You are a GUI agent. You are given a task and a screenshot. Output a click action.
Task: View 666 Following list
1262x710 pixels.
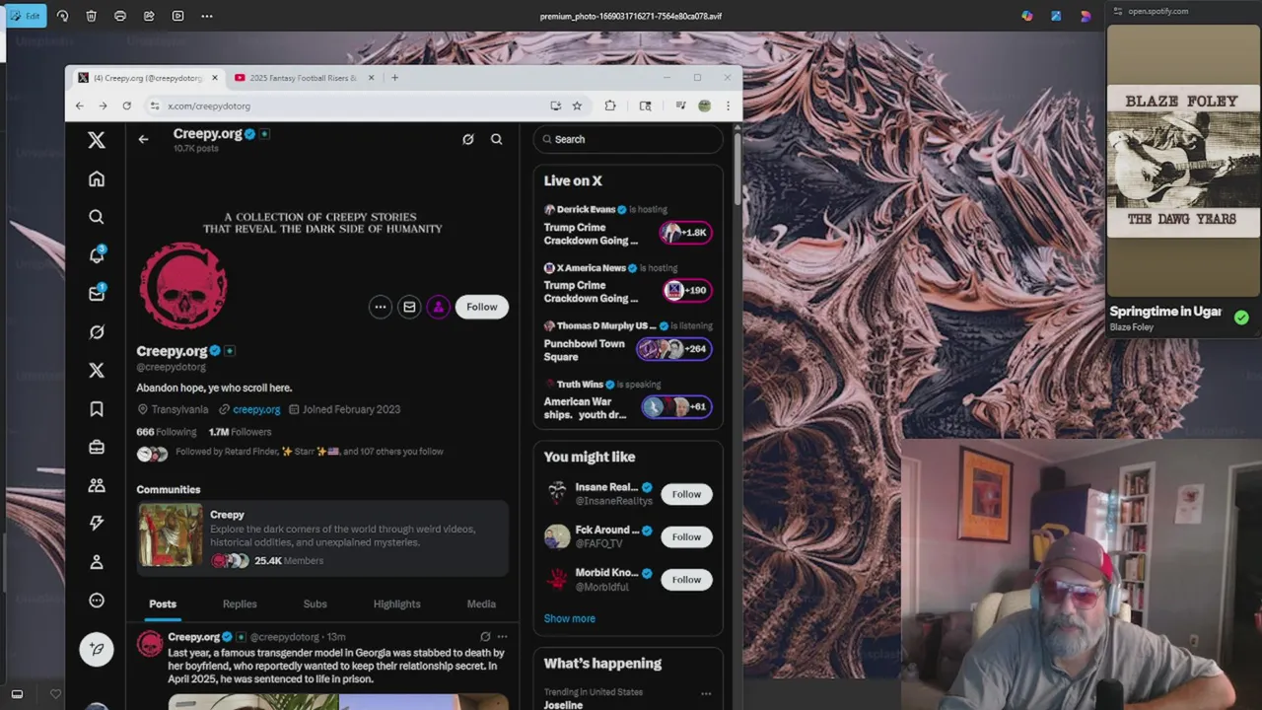click(167, 432)
